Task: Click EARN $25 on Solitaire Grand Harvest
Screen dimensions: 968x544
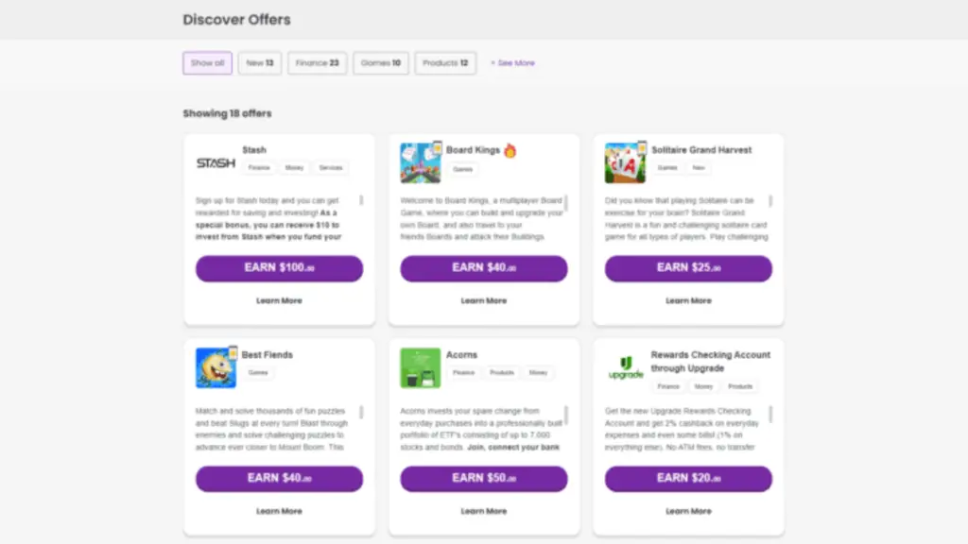Action: 688,268
